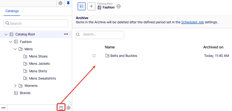Open Mens Shoes category

[38, 56]
